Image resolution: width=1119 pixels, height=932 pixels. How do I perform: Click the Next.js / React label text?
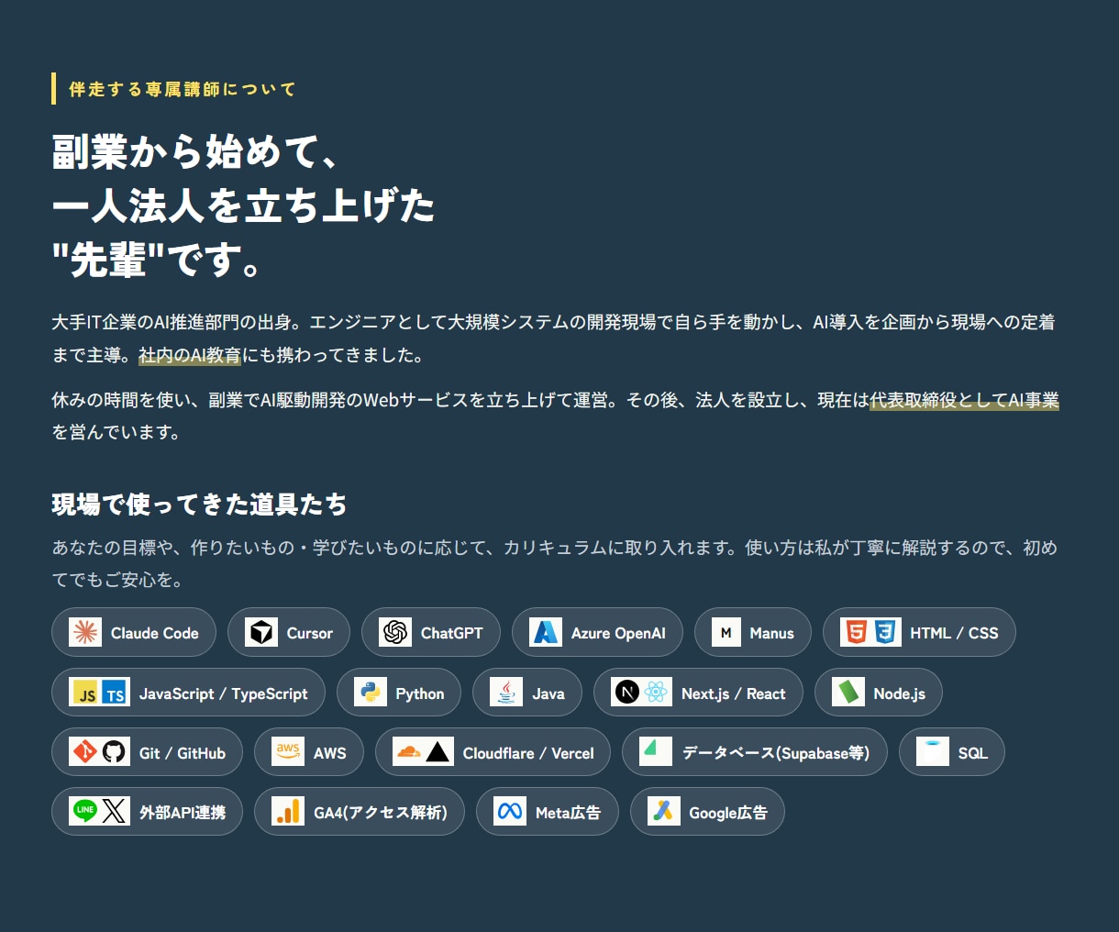734,693
